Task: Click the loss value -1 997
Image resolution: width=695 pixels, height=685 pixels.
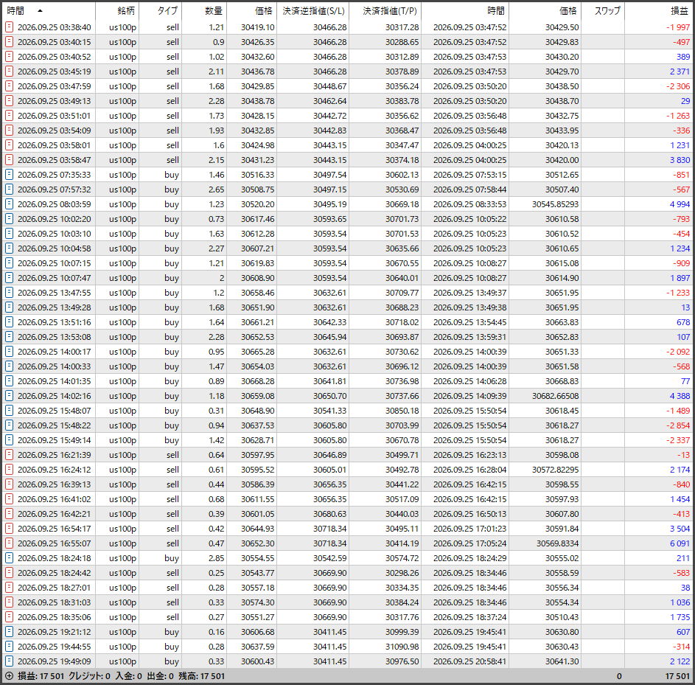Action: click(678, 27)
